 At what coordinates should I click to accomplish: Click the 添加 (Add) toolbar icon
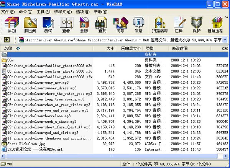tap(12, 24)
